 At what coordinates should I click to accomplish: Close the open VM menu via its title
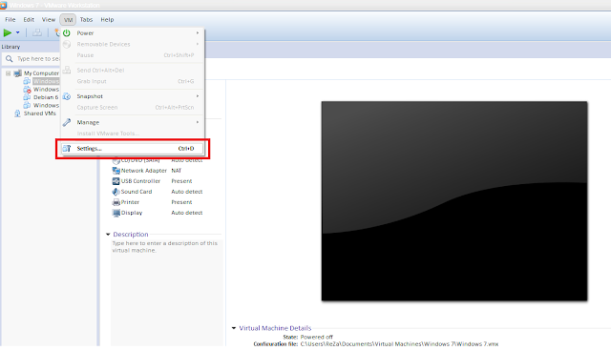click(68, 19)
